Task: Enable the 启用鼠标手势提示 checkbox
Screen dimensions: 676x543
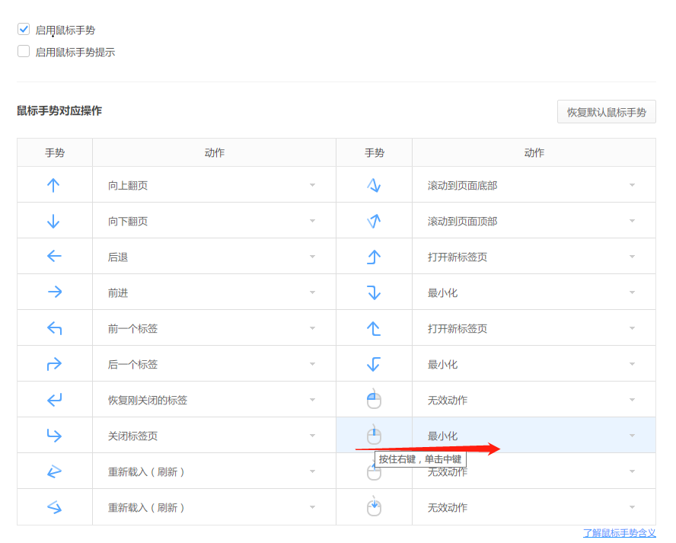Action: [x=24, y=52]
